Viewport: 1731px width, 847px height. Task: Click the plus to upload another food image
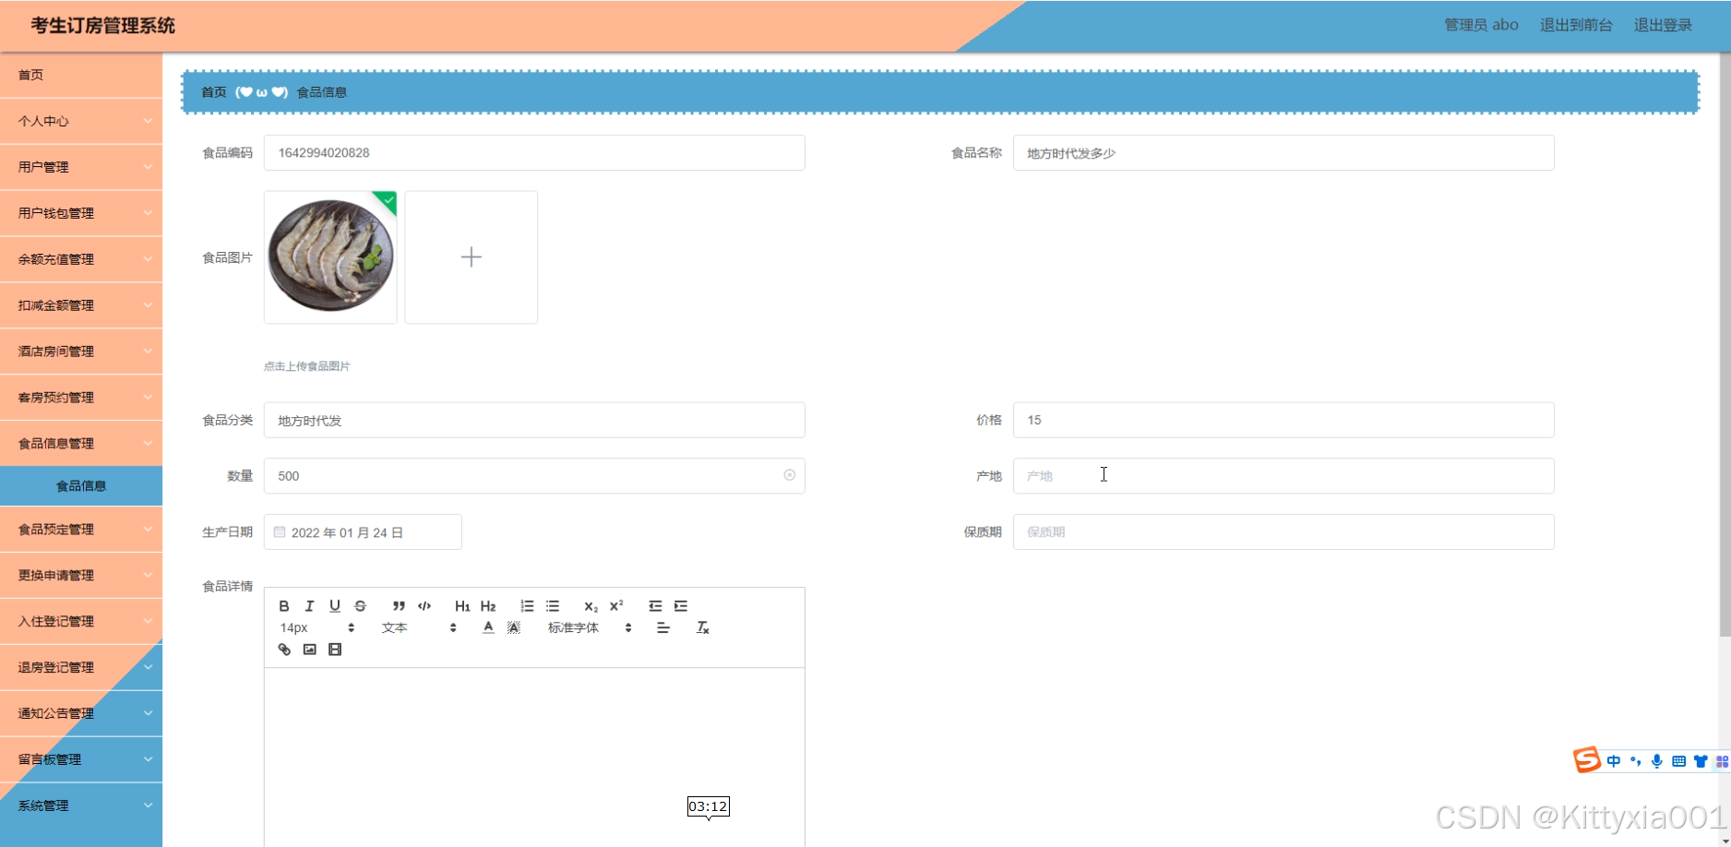(x=471, y=257)
